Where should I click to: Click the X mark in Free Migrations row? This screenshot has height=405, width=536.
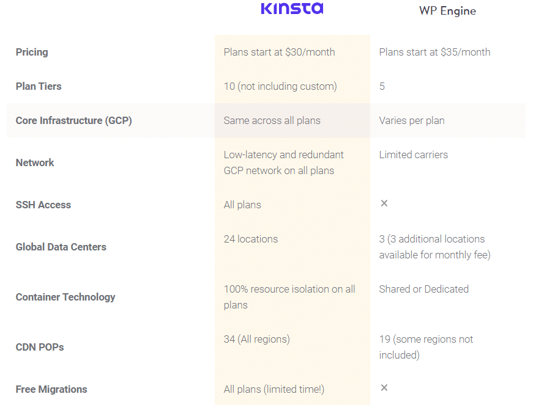(384, 387)
